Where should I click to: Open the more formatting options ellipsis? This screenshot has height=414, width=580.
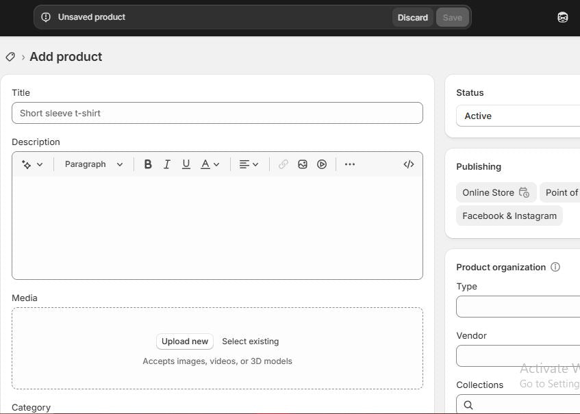coord(350,164)
